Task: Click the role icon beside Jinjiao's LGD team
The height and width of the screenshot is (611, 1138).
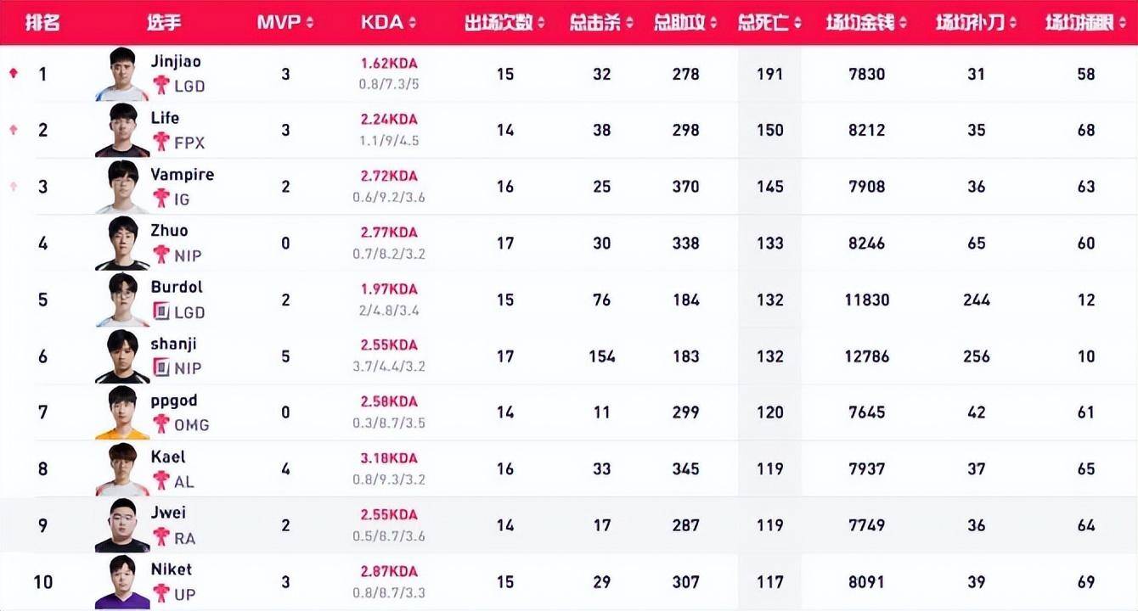Action: (x=161, y=86)
